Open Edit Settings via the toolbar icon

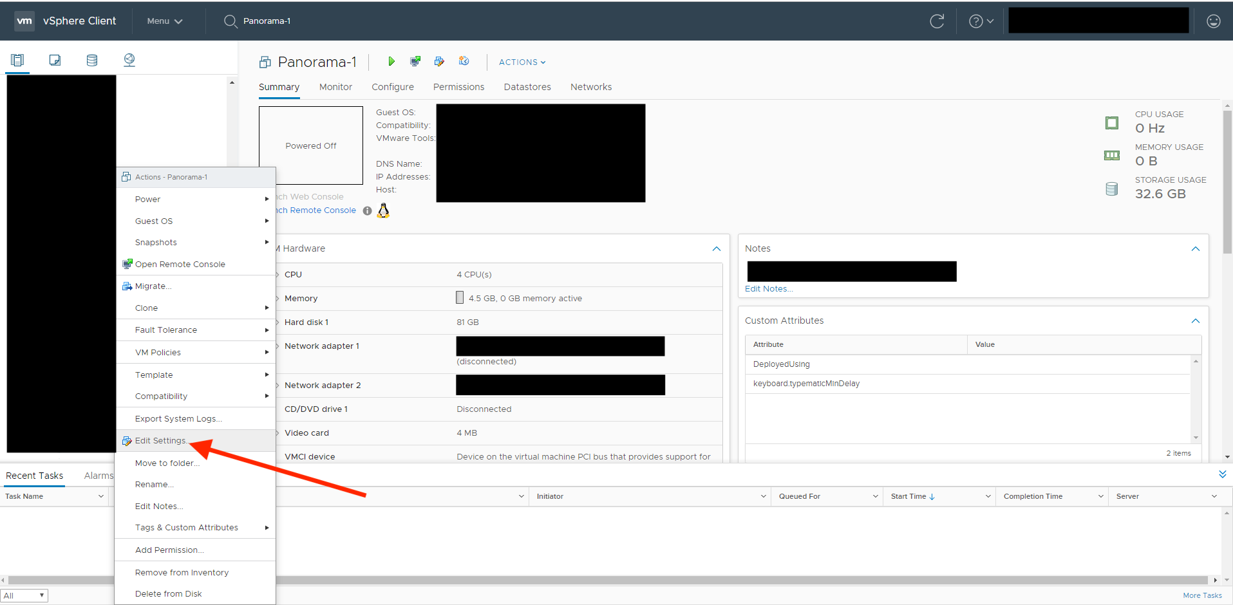439,61
